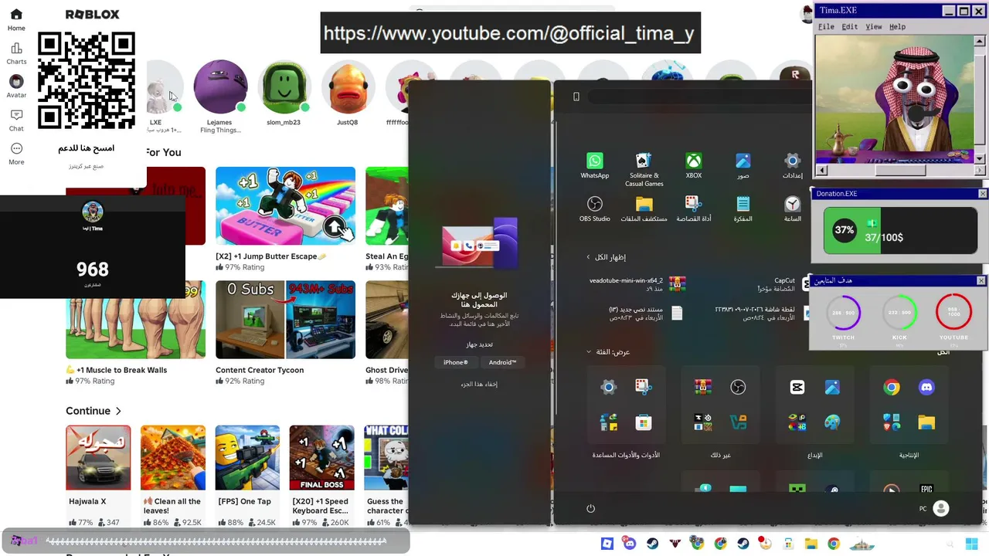Open Solitaire & Casual Games app
Screen dimensions: 989x556
pos(644,169)
